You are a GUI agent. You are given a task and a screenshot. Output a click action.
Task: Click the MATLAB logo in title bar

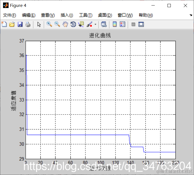pos(6,6)
